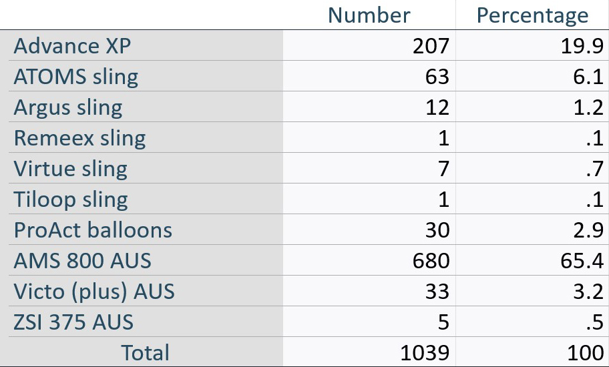The height and width of the screenshot is (367, 609).
Task: Click the 6.1 percentage cell
Action: point(588,77)
